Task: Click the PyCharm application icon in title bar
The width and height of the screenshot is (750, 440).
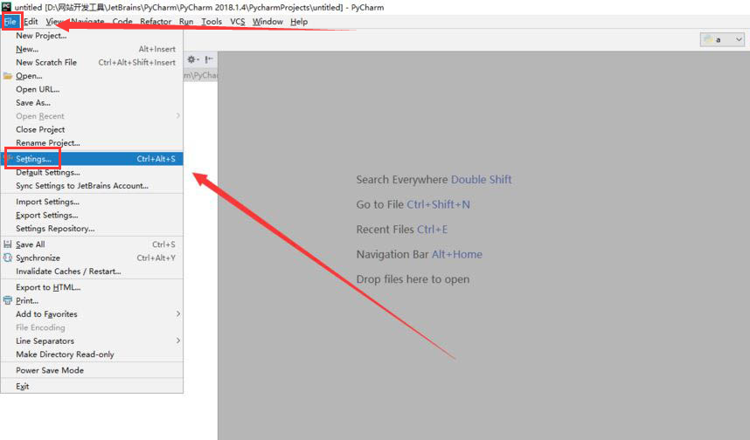Action: (x=6, y=7)
